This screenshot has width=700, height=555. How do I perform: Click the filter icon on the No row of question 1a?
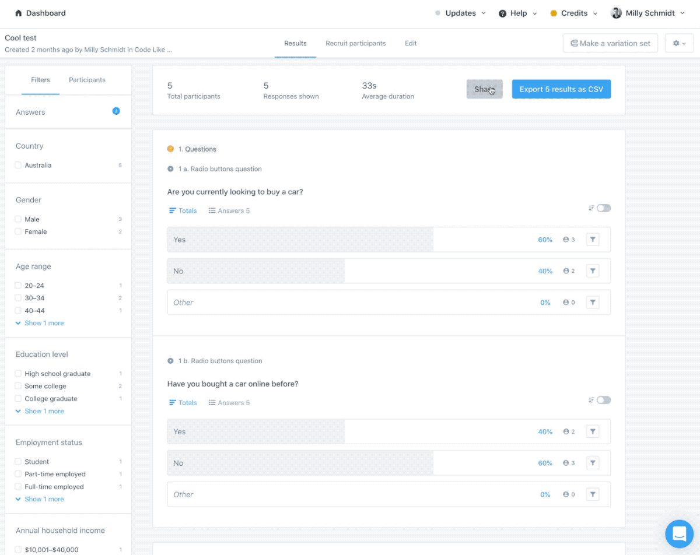(x=592, y=271)
